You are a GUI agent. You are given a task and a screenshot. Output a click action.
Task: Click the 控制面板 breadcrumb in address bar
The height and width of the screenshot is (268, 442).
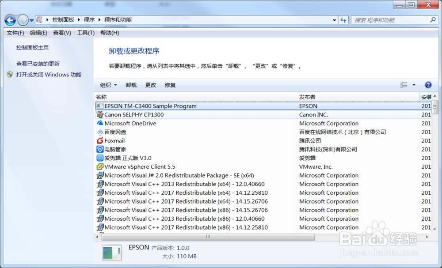tap(63, 20)
